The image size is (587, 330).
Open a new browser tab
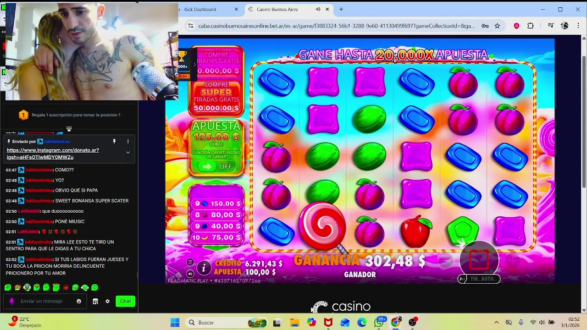tap(341, 9)
